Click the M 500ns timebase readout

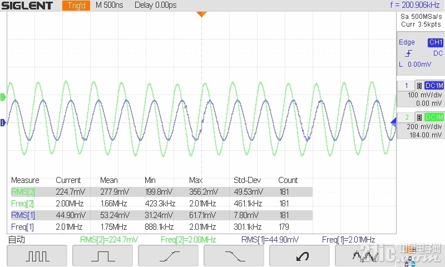109,5
